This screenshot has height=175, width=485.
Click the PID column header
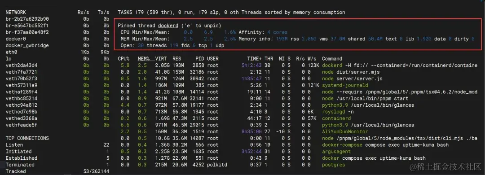[200, 59]
